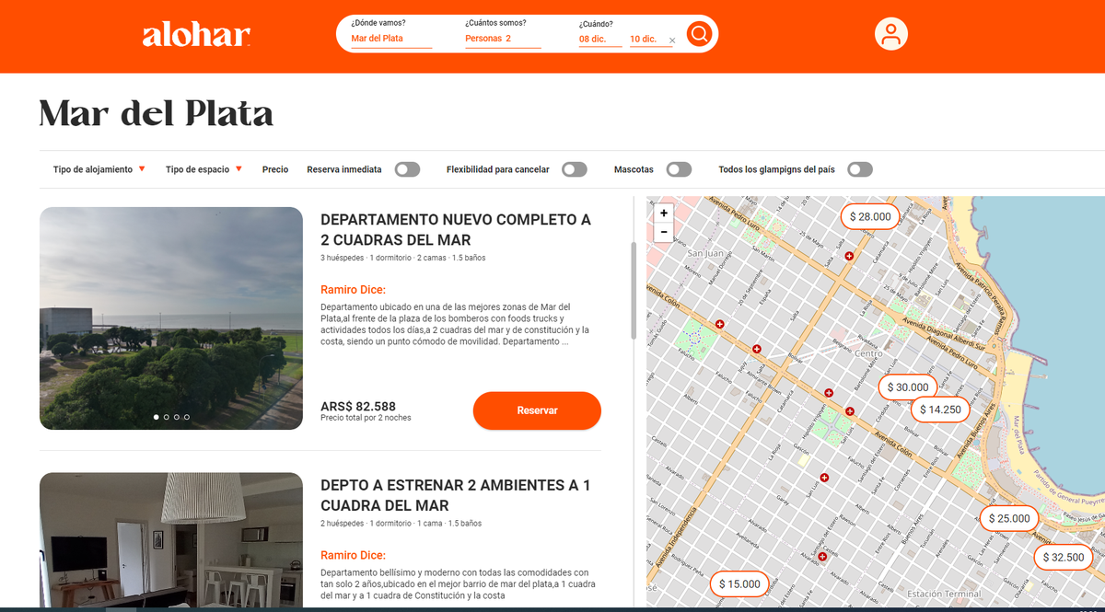Zoom out using the map minus icon
Screen dimensions: 1105x612
pyautogui.click(x=663, y=232)
